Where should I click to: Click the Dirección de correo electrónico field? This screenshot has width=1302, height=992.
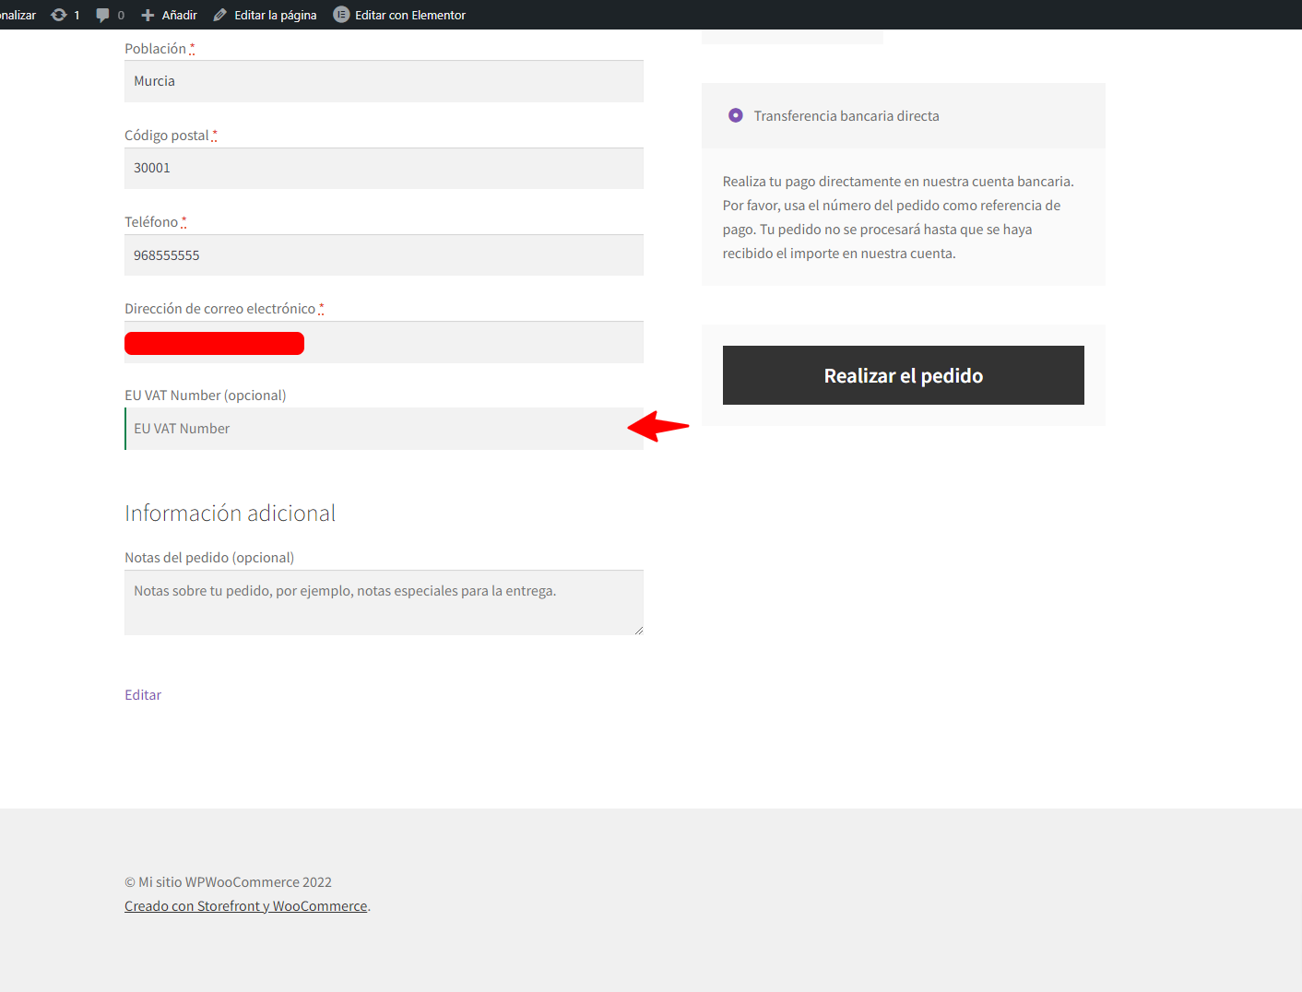(x=384, y=342)
